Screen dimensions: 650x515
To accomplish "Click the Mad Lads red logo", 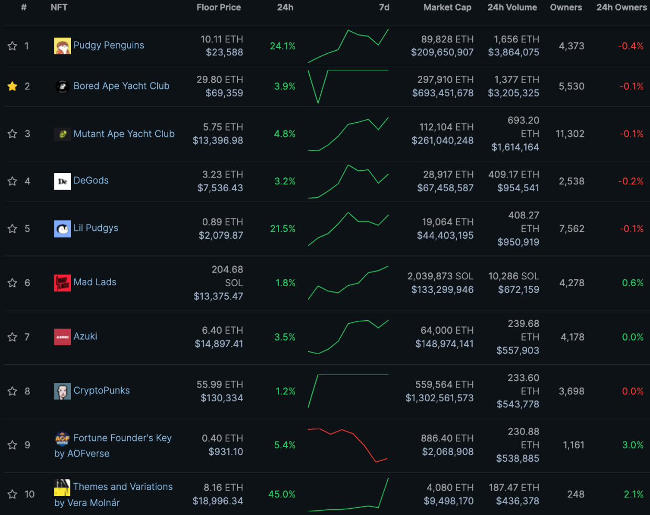I will click(62, 283).
